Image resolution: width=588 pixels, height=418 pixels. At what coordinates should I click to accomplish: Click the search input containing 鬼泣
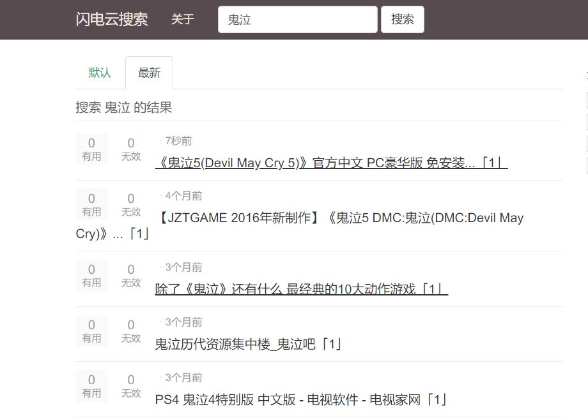tap(297, 19)
